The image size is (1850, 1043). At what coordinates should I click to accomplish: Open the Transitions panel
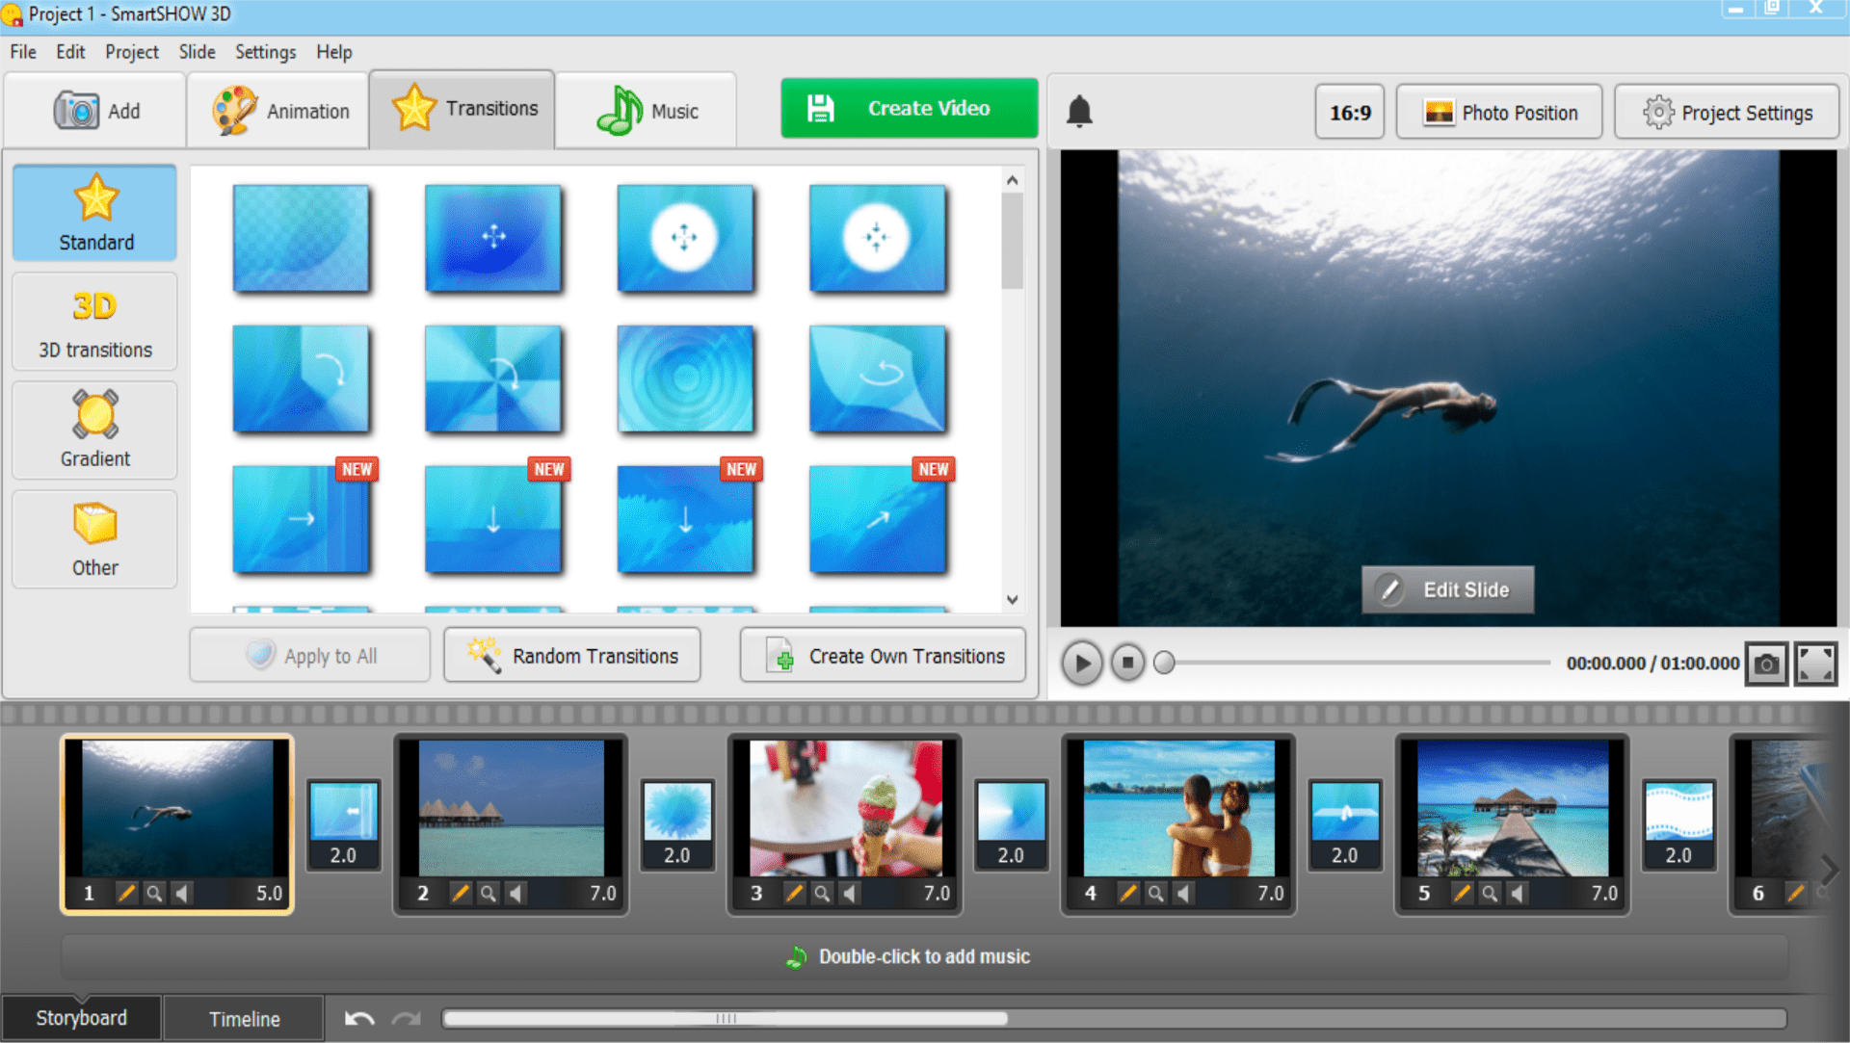(x=469, y=109)
